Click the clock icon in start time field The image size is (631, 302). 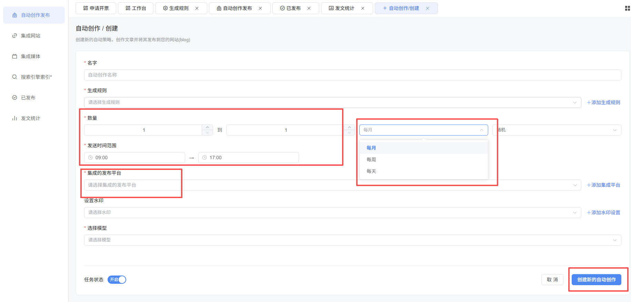point(90,158)
